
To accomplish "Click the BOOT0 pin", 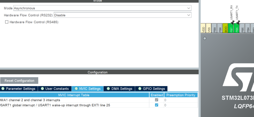I will (x=225, y=28).
